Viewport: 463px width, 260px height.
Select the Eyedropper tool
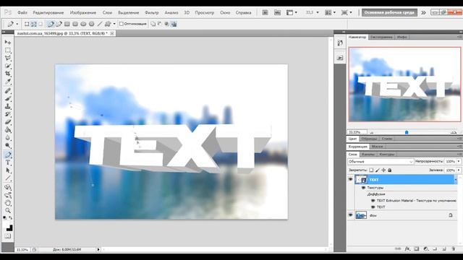point(8,81)
